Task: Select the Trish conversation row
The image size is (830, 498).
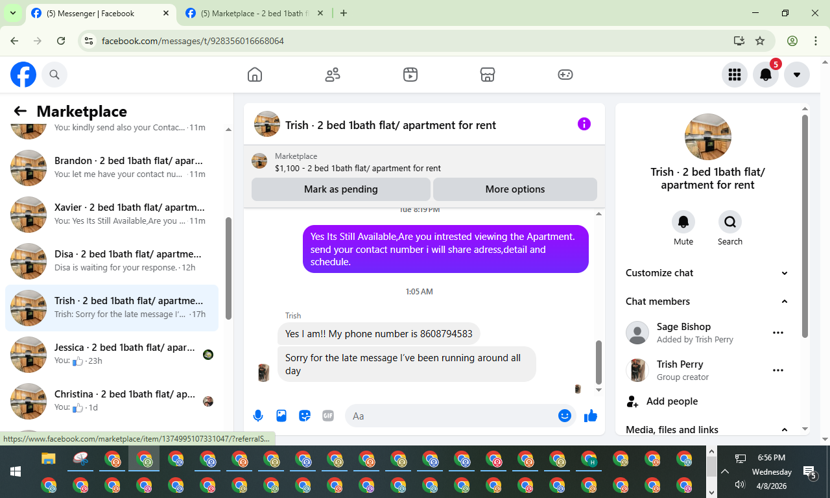Action: tap(112, 307)
